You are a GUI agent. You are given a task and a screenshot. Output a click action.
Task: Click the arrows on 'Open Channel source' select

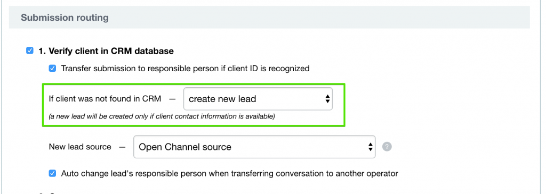pos(371,147)
